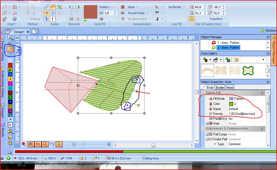Viewport: 277px width, 170px height.
Task: Click the entry point element icon
Action: click(x=71, y=7)
